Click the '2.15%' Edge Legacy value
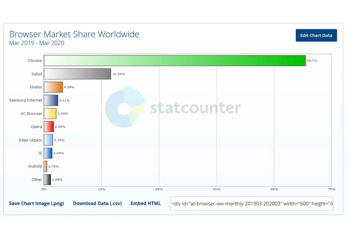This screenshot has width=349, height=233. click(59, 140)
